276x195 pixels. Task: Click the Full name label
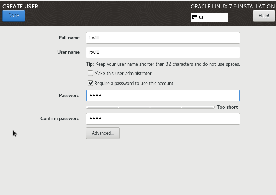point(69,38)
